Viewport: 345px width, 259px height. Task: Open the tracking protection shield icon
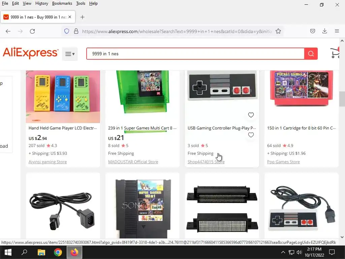click(x=67, y=31)
